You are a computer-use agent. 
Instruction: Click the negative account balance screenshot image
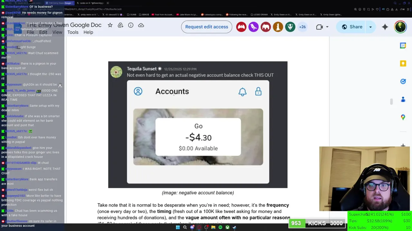(x=198, y=124)
